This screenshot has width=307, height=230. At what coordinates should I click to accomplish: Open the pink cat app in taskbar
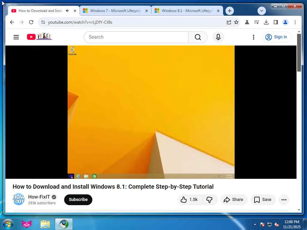(x=26, y=224)
